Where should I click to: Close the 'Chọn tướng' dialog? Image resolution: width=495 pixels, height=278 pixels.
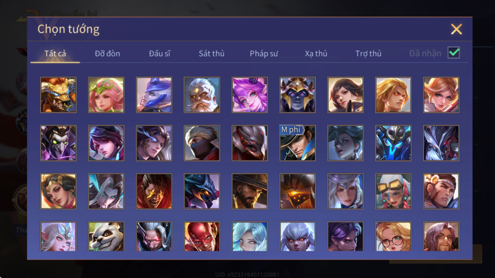(x=457, y=29)
